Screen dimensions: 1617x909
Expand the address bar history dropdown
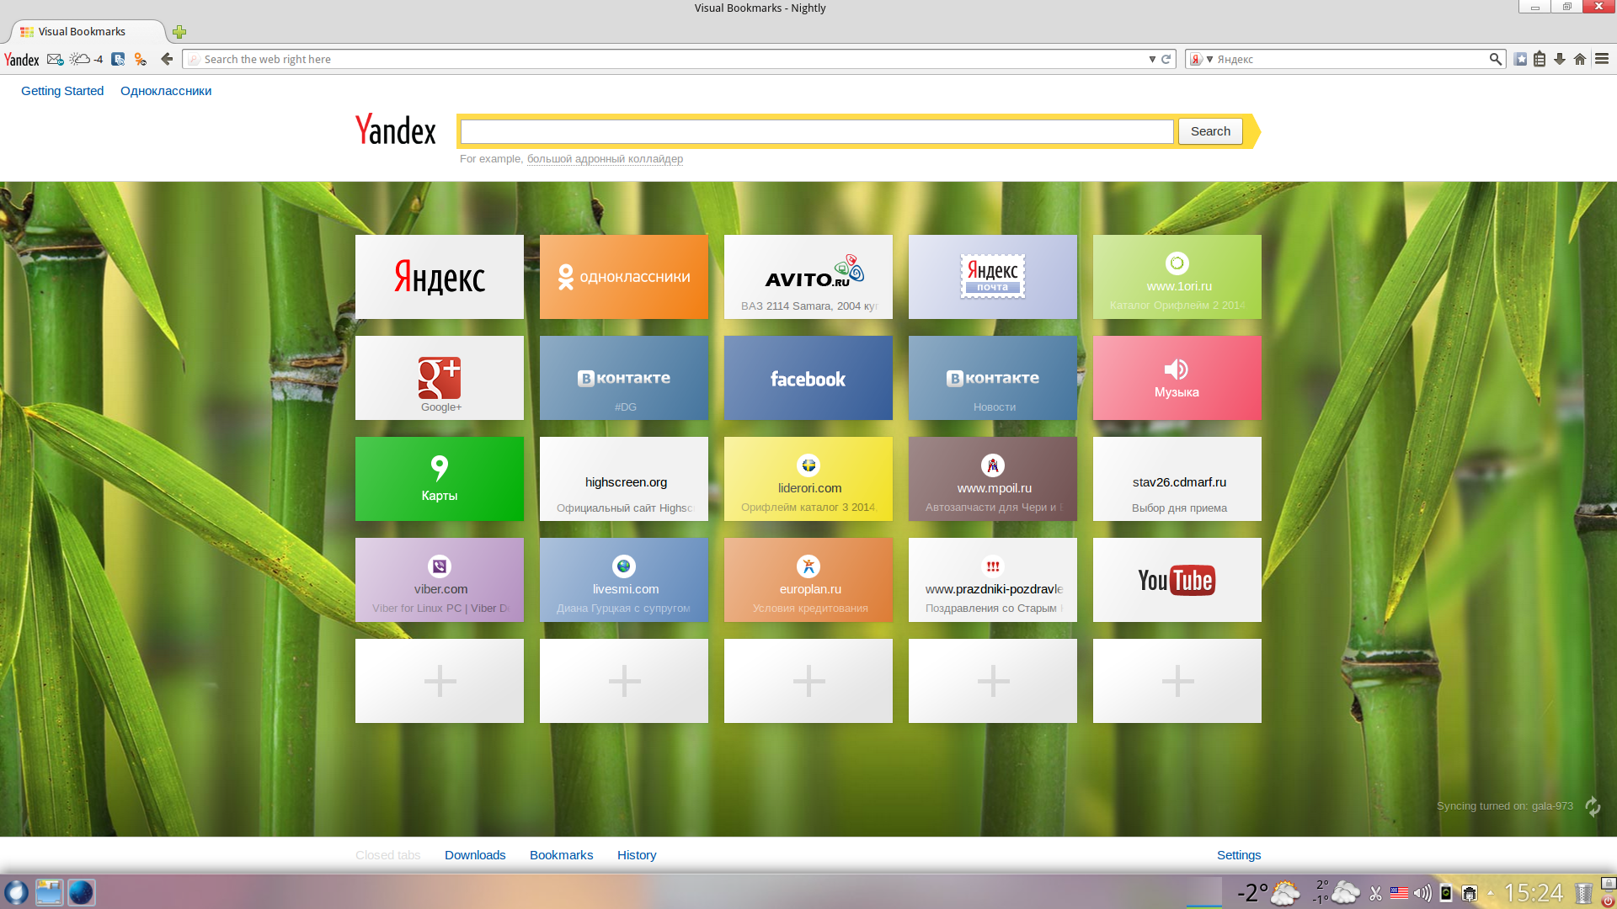point(1152,59)
